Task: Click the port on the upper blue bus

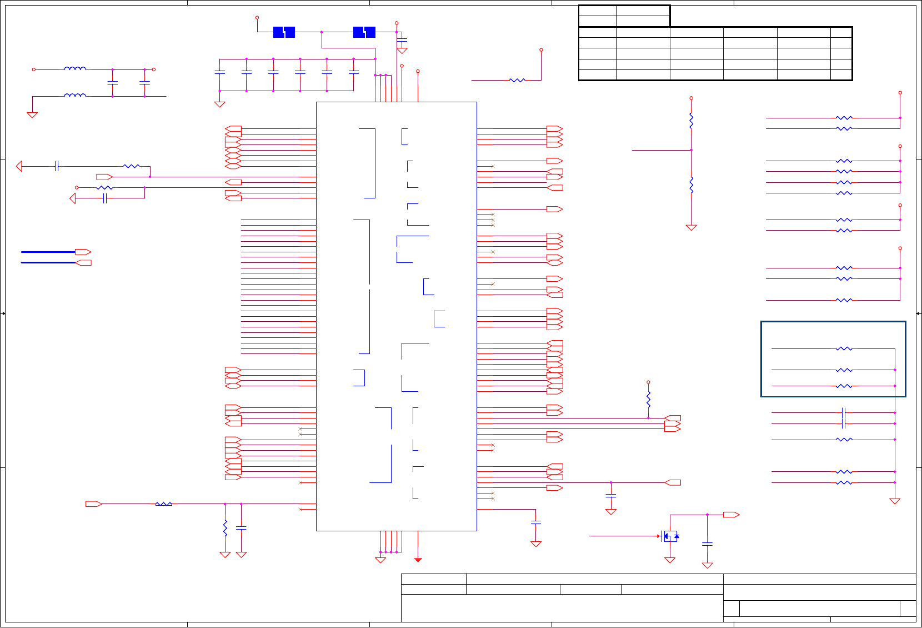Action: tap(83, 252)
